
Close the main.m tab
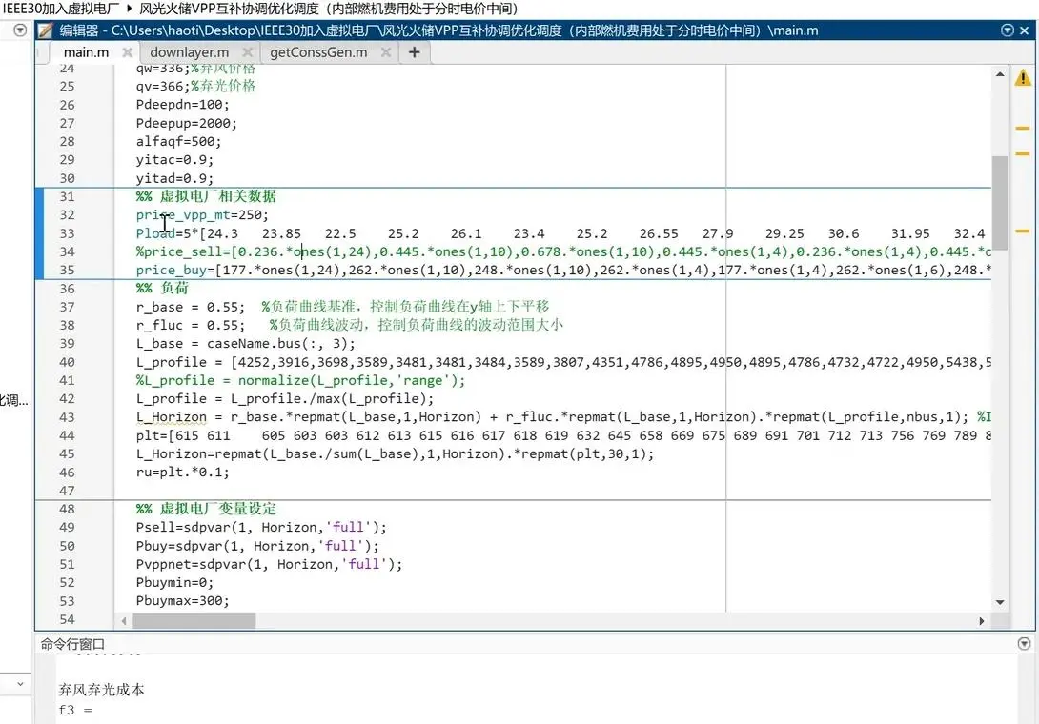[127, 52]
